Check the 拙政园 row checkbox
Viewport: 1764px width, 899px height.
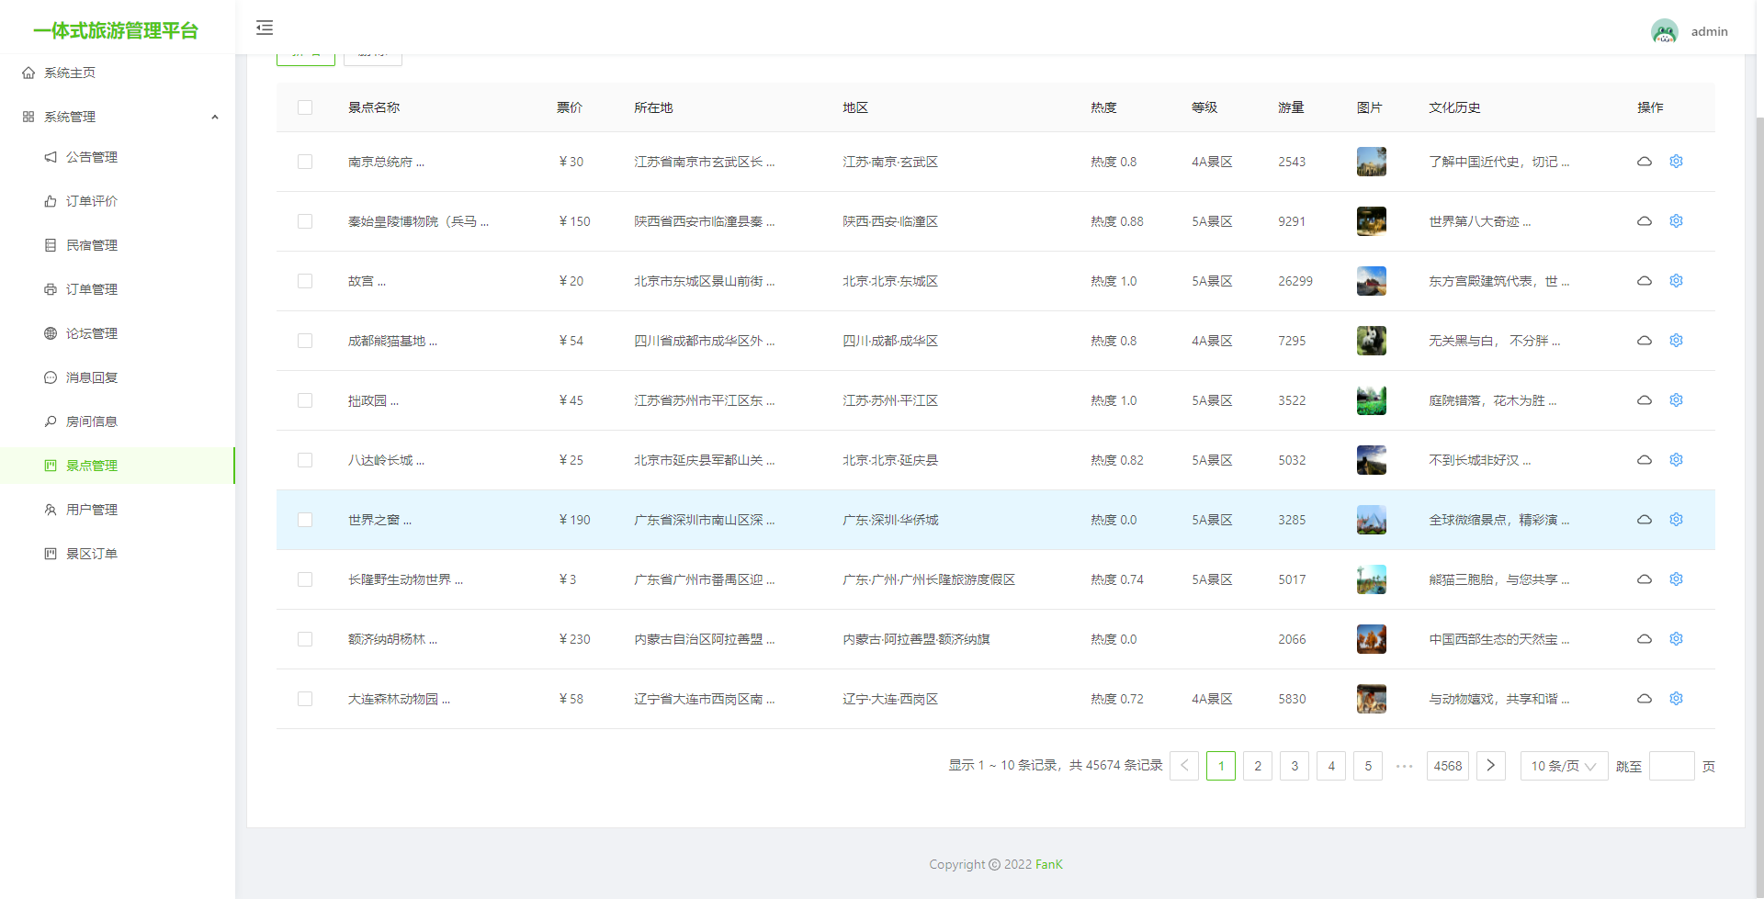pyautogui.click(x=305, y=400)
